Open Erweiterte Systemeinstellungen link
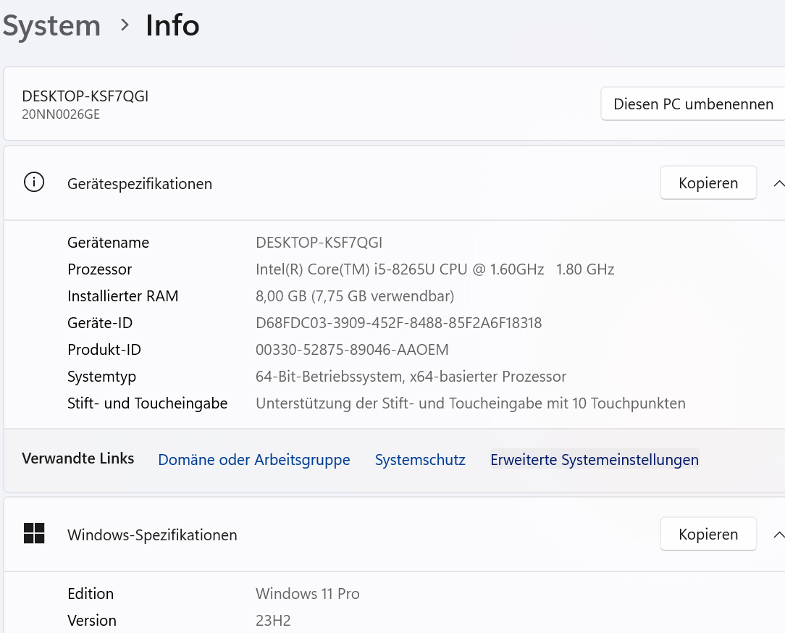Viewport: 785px width, 633px height. [x=595, y=459]
